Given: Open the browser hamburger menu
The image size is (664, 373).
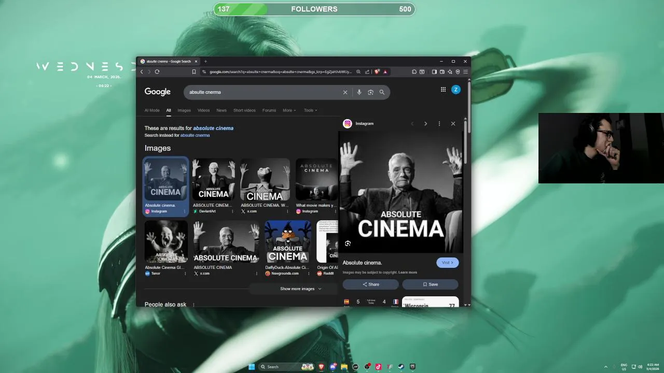Looking at the screenshot, I should (x=465, y=72).
